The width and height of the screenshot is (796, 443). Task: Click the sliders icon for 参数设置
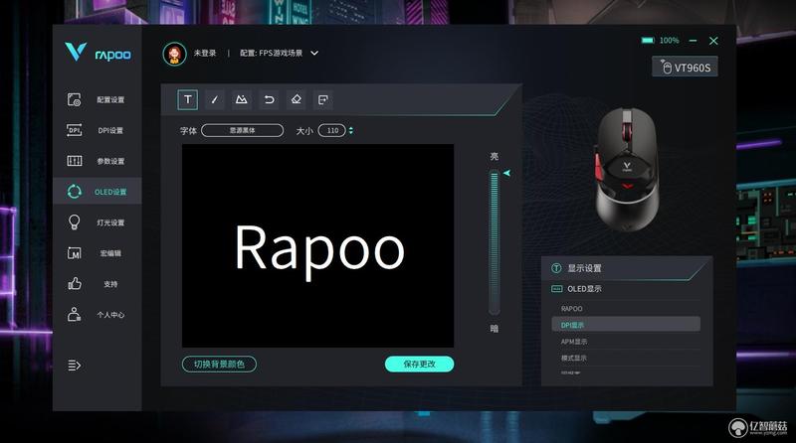pyautogui.click(x=74, y=161)
